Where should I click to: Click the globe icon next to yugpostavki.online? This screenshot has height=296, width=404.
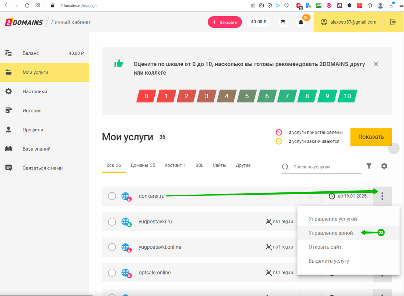(x=126, y=248)
